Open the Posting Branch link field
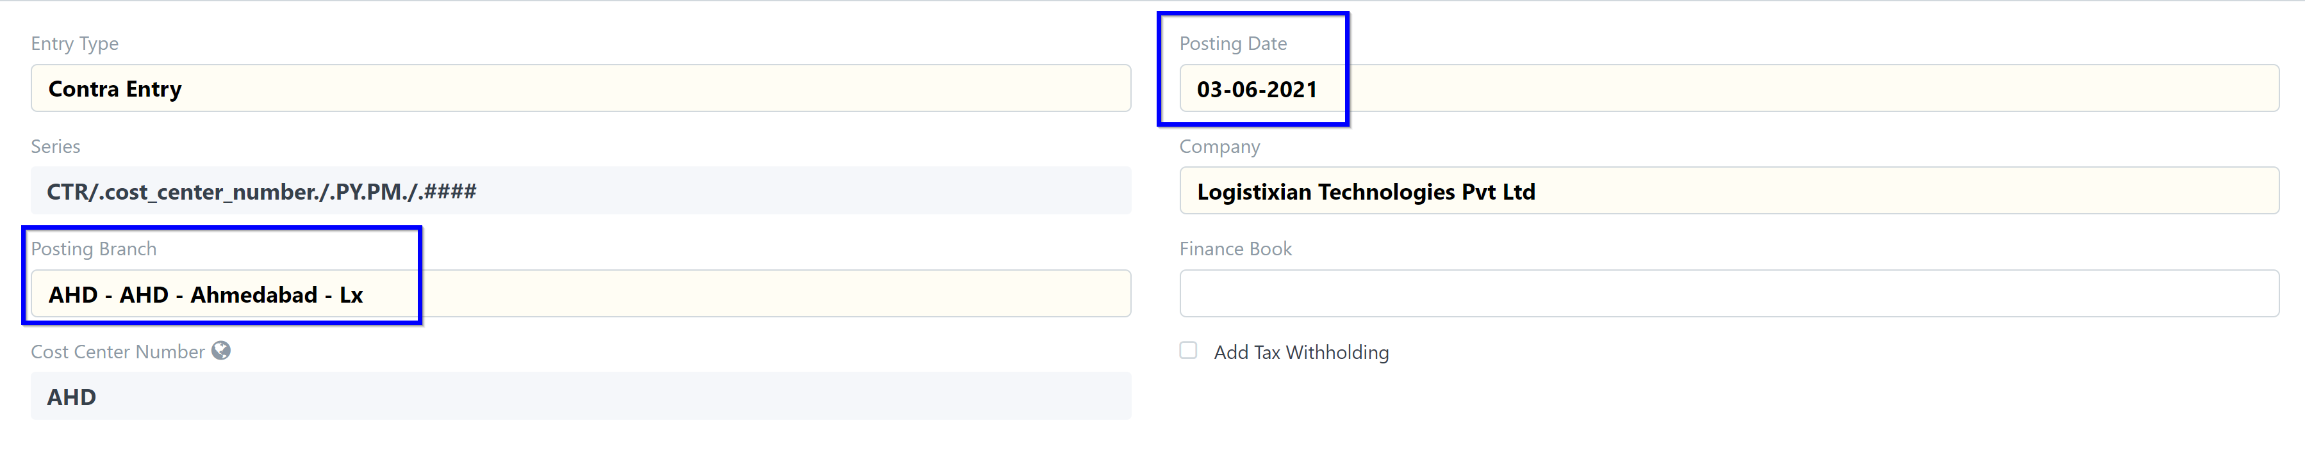 [581, 293]
